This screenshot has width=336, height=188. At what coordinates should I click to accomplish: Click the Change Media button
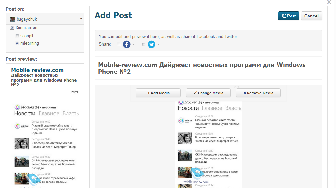point(208,93)
